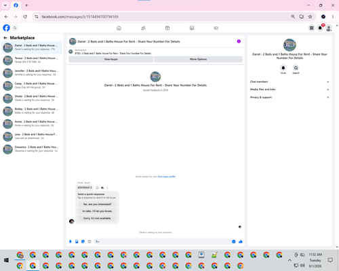
Task: Open Teresa's conversation in the chat list
Action: point(32,60)
